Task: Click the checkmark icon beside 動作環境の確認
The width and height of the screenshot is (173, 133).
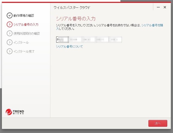Action: tap(9, 15)
